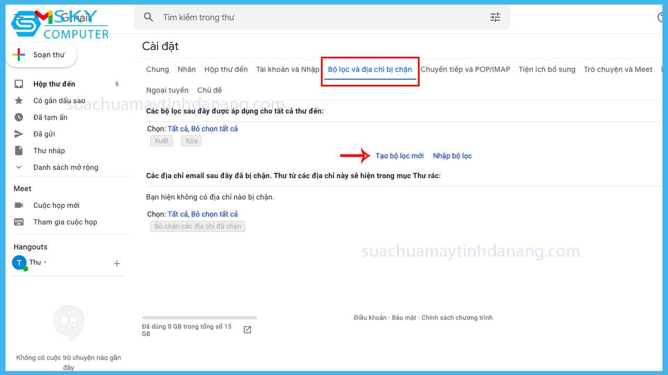Create a filter via Tạo bộ lọc mới
The image size is (668, 375).
click(399, 155)
